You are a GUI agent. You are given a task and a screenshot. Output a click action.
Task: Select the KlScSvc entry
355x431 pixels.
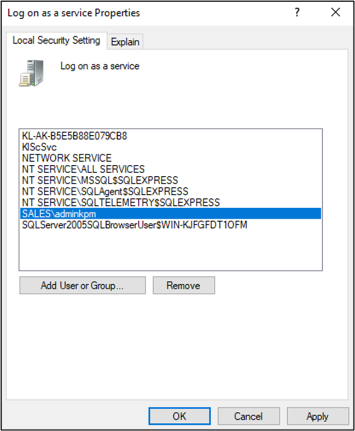tap(39, 147)
